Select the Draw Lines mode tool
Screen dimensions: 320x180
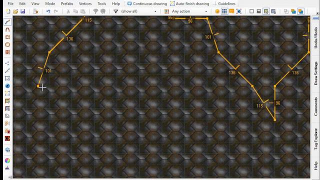click(7, 22)
